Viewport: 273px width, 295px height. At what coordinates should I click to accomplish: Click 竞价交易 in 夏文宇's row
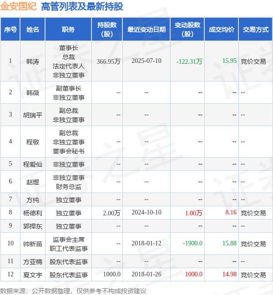pyautogui.click(x=253, y=275)
